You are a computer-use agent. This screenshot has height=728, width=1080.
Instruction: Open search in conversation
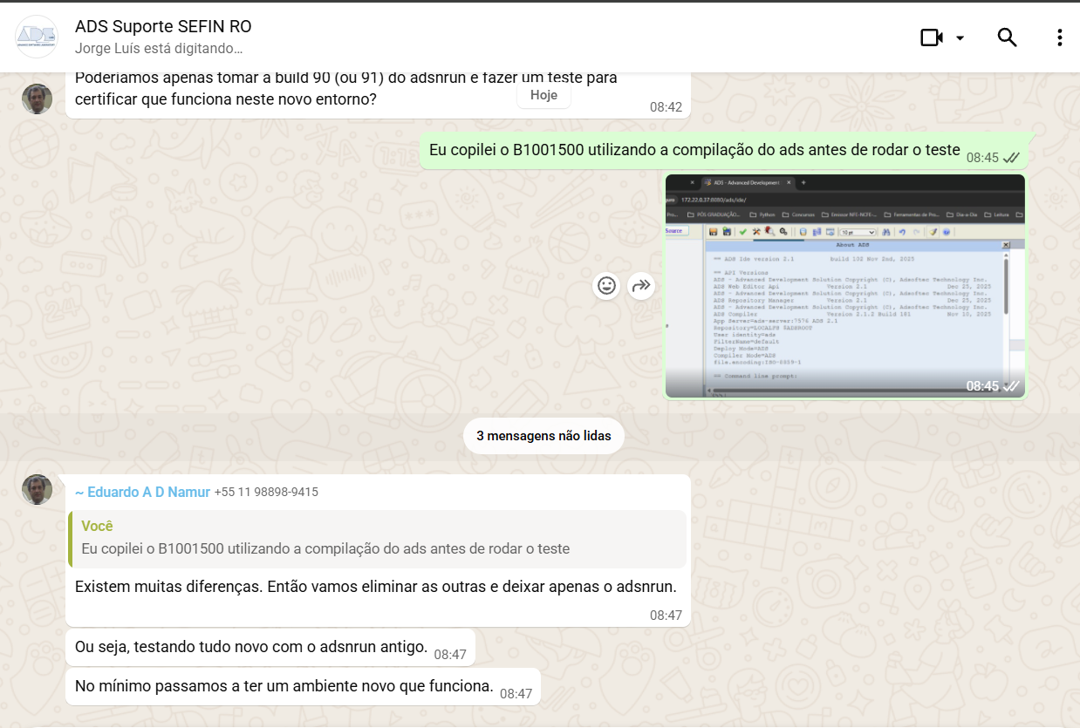tap(1007, 37)
